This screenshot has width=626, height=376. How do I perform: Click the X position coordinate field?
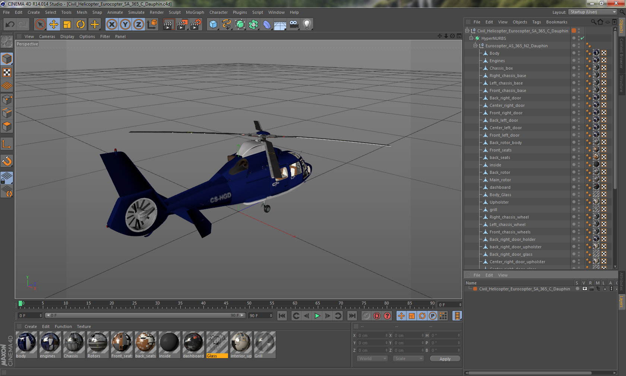click(372, 335)
